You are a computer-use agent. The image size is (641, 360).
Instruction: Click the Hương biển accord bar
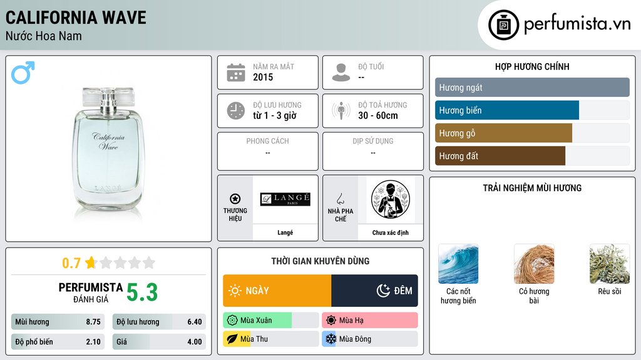pyautogui.click(x=532, y=110)
